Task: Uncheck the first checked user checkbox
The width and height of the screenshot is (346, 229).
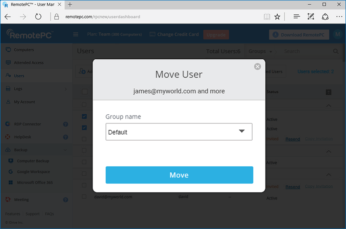Action: [84, 116]
